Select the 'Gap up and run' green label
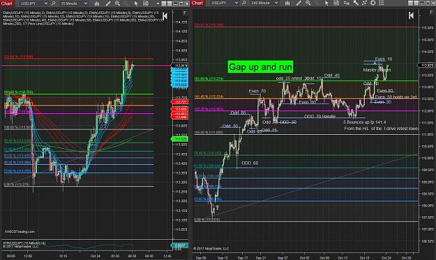The height and width of the screenshot is (260, 436). click(x=260, y=67)
